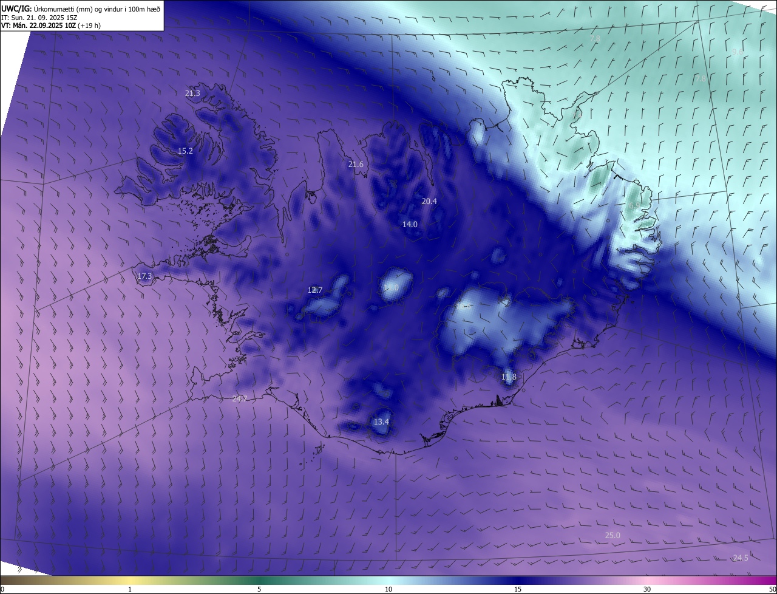This screenshot has width=777, height=594.
Task: Click the 13.4 value on the south coast
Action: pyautogui.click(x=381, y=422)
